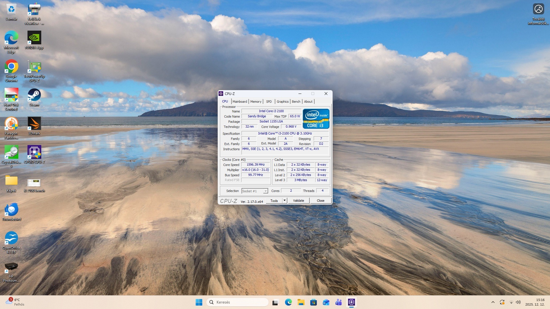The image size is (550, 309).
Task: Show hidden system tray icons chevron
Action: pos(493,302)
